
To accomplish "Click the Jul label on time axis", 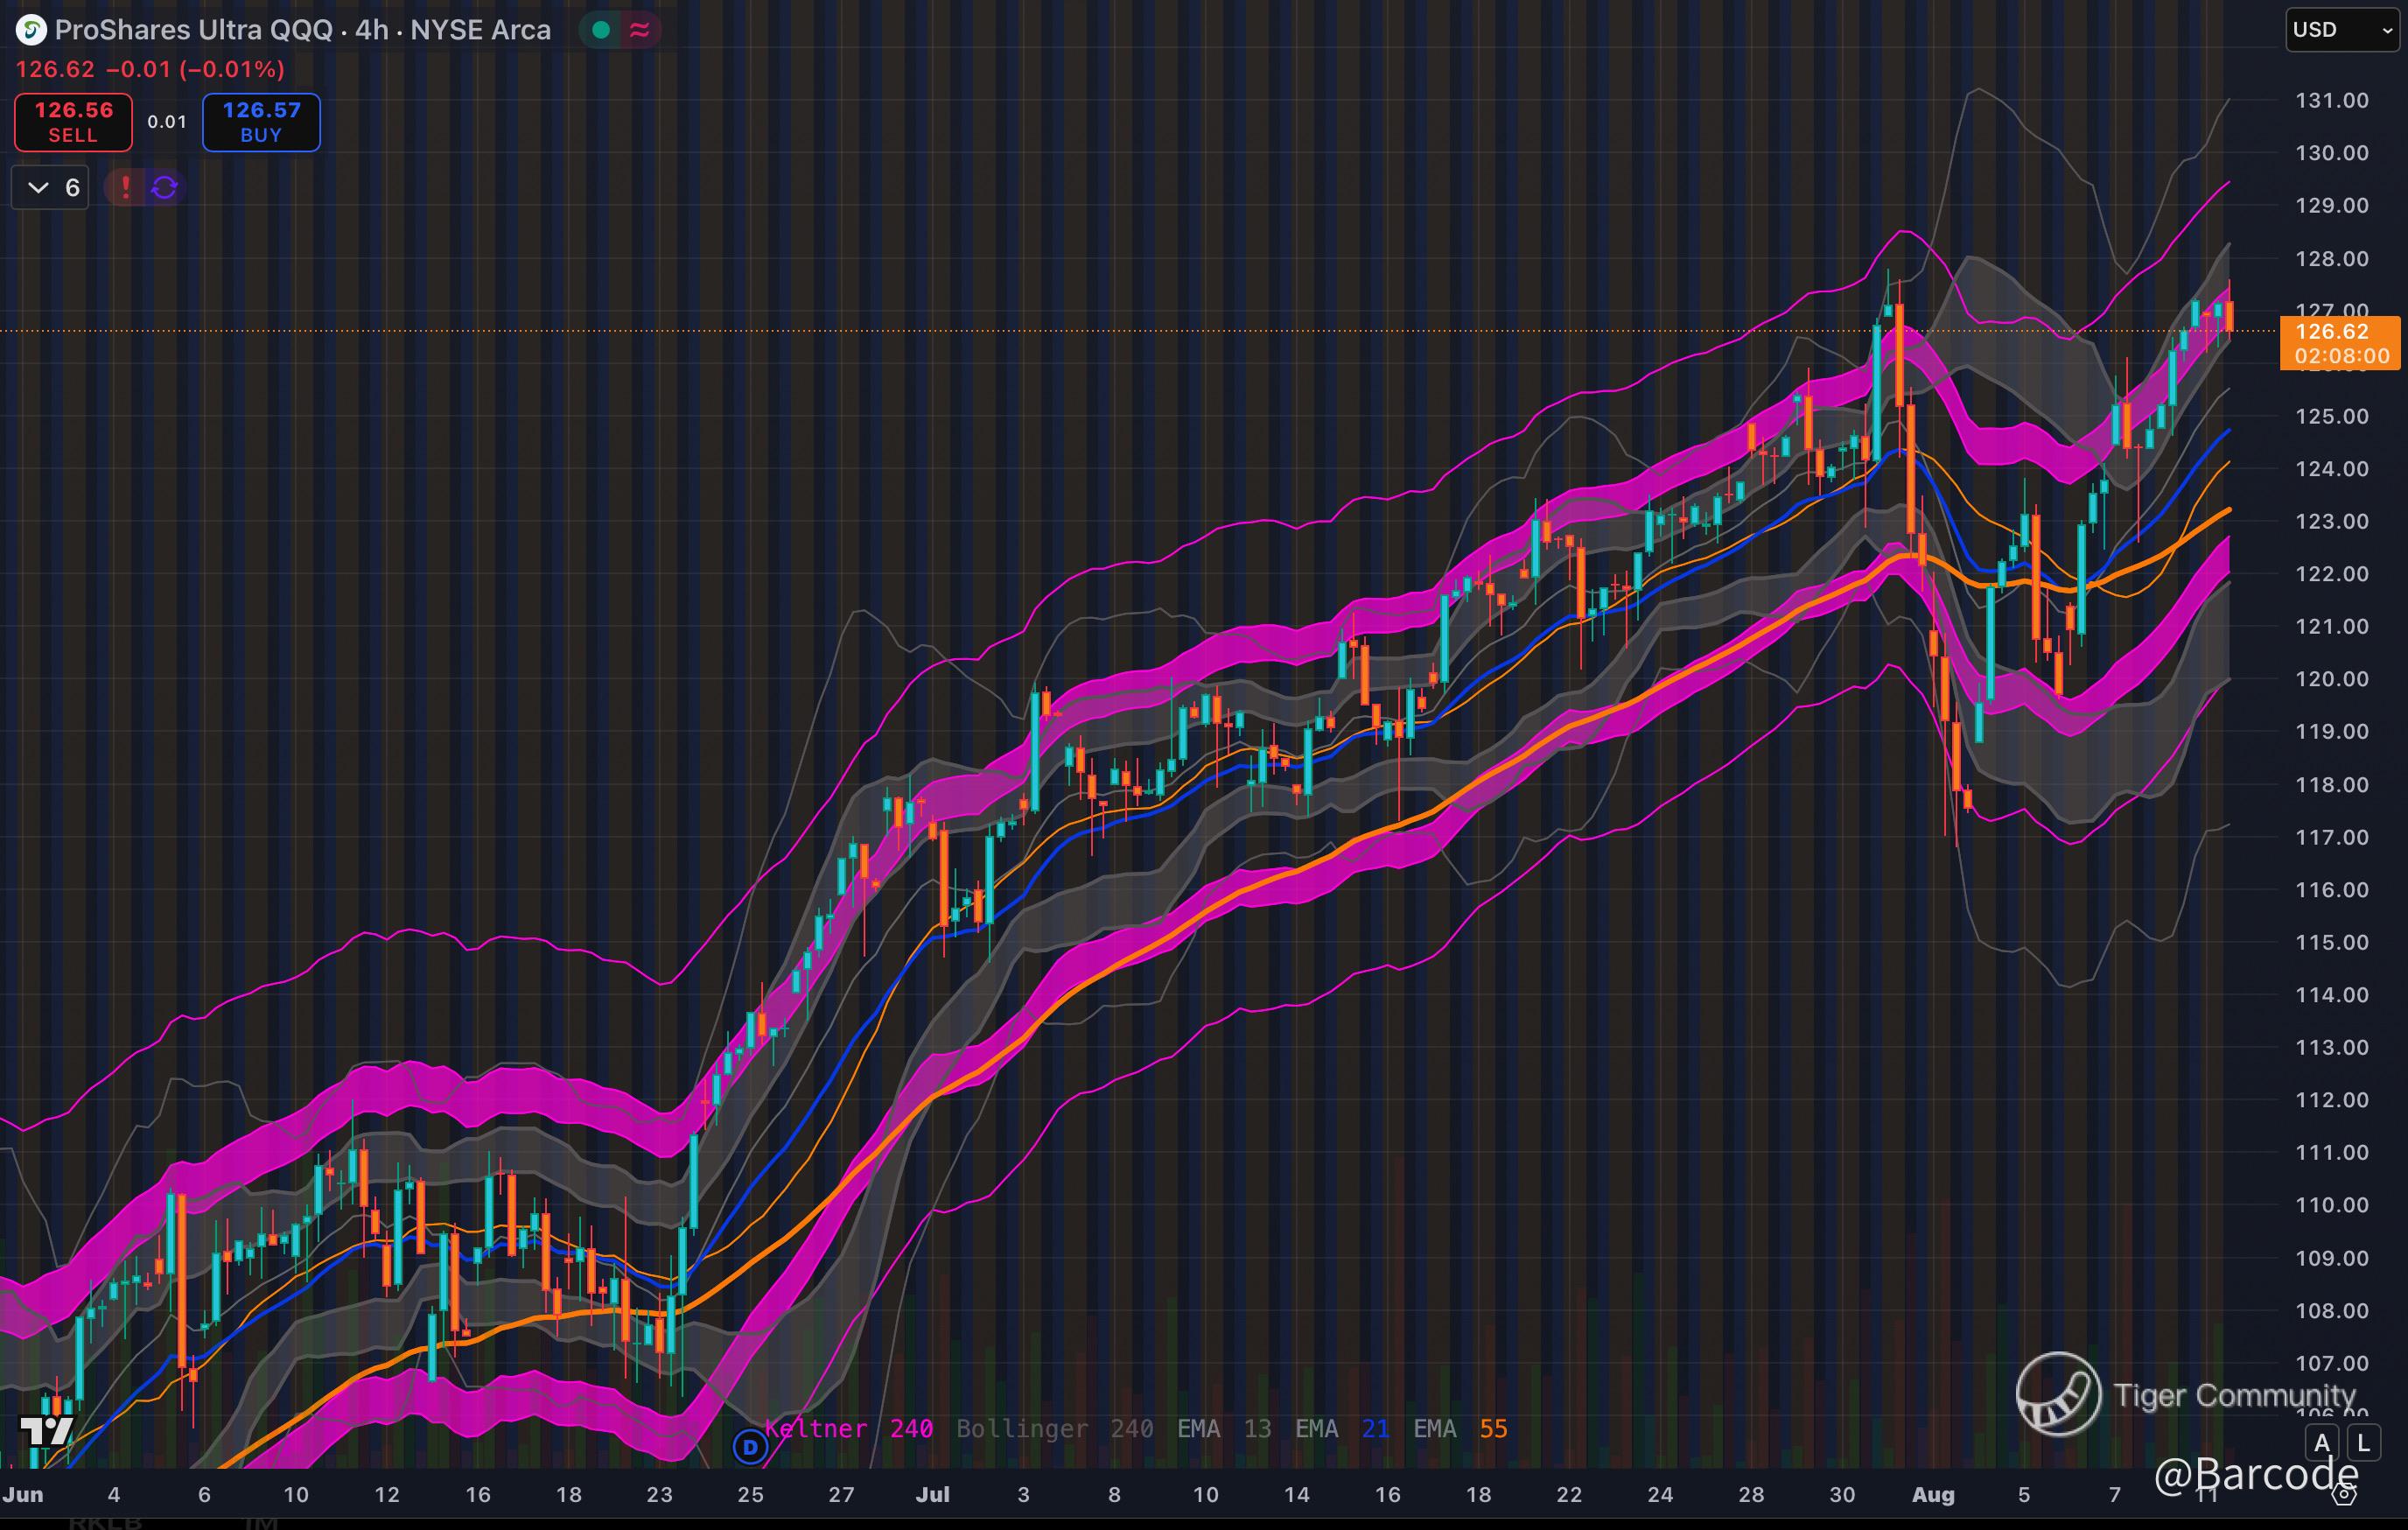I will click(932, 1494).
